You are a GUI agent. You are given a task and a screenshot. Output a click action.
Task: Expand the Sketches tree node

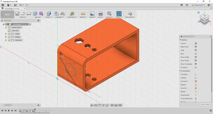pos(6,40)
